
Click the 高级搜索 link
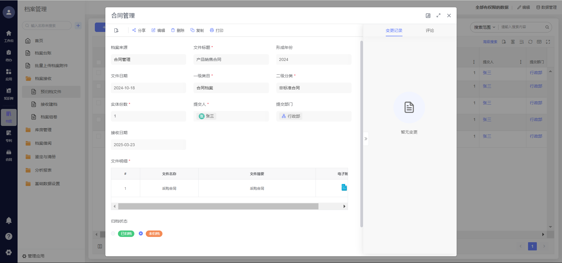click(490, 42)
